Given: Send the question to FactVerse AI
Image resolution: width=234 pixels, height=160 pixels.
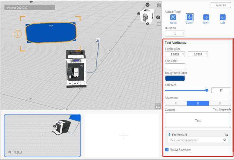Looking at the screenshot, I should pos(225,140).
